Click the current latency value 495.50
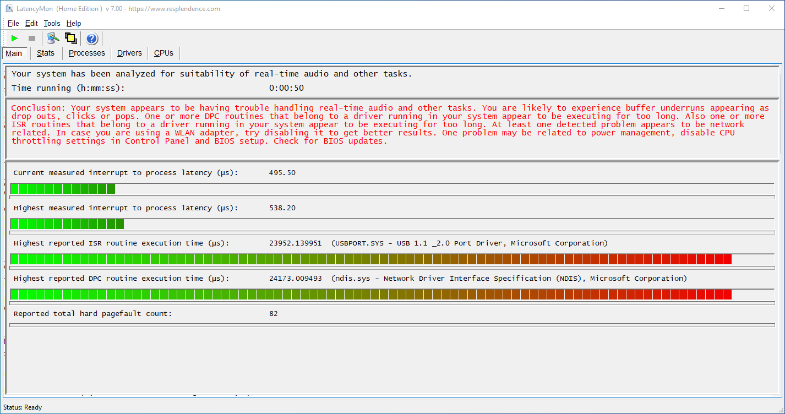This screenshot has height=414, width=785. (282, 173)
